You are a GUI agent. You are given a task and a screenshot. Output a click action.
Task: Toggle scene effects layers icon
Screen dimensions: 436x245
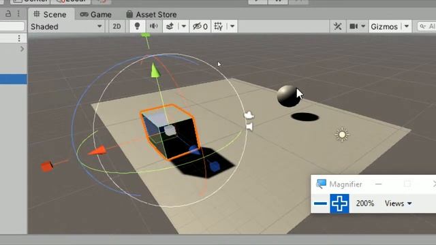point(170,27)
